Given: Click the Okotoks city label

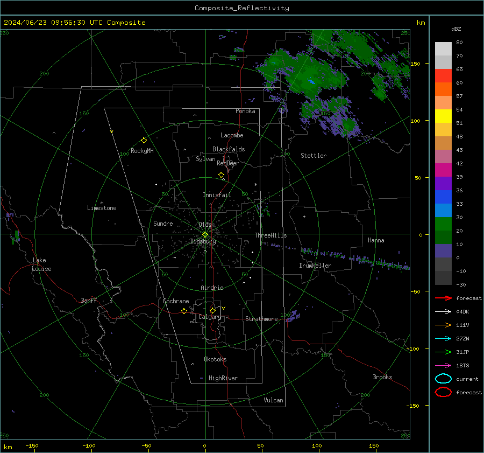Looking at the screenshot, I should pos(215,359).
